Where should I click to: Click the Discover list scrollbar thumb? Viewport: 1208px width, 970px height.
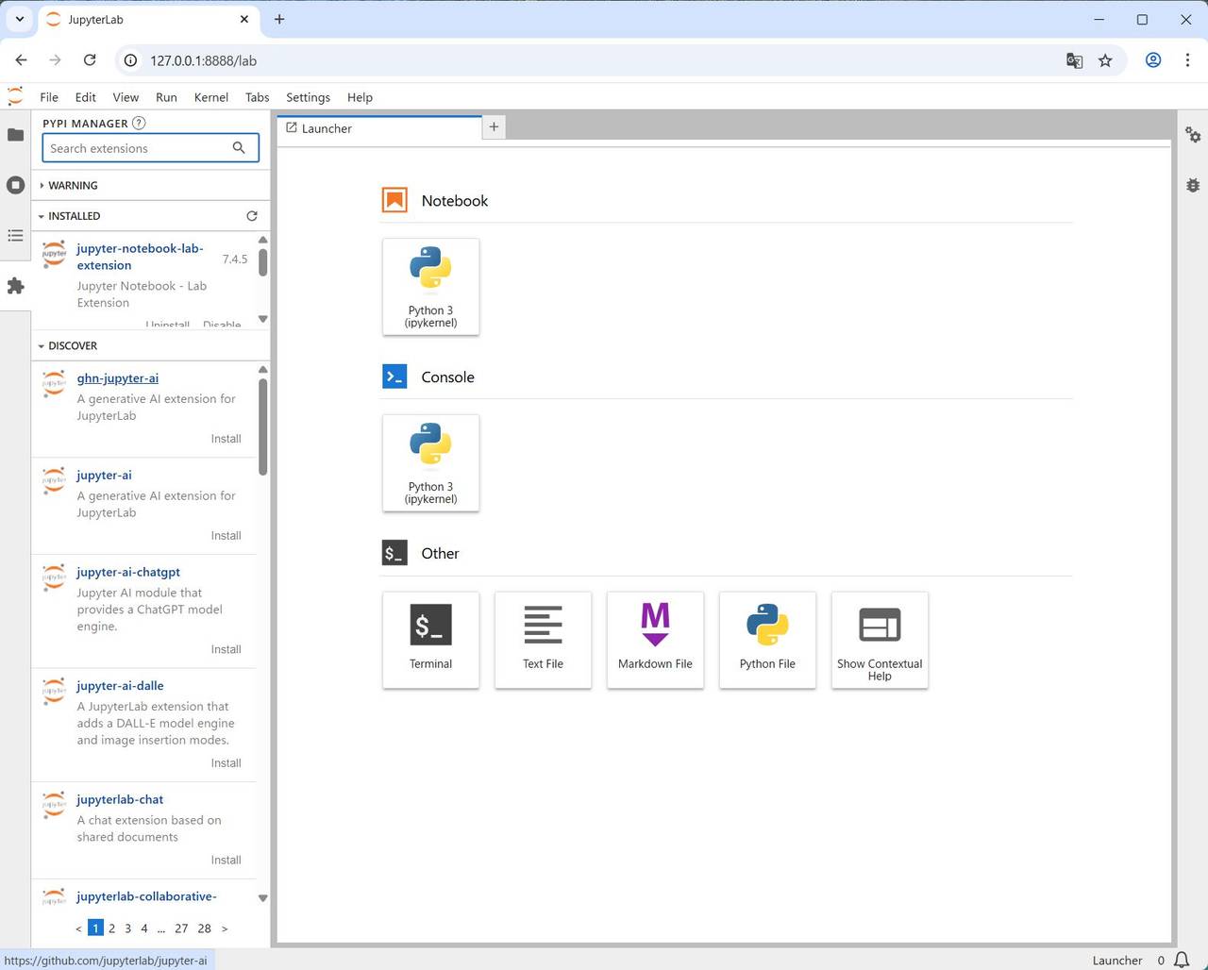click(x=262, y=426)
